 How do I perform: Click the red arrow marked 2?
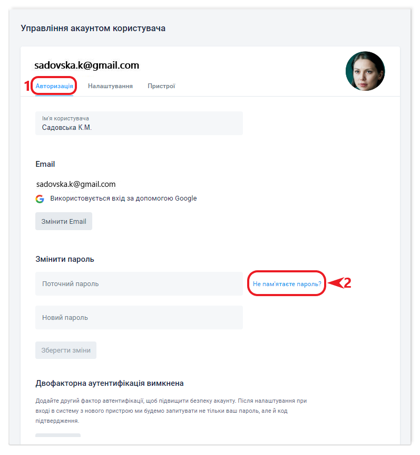[339, 283]
